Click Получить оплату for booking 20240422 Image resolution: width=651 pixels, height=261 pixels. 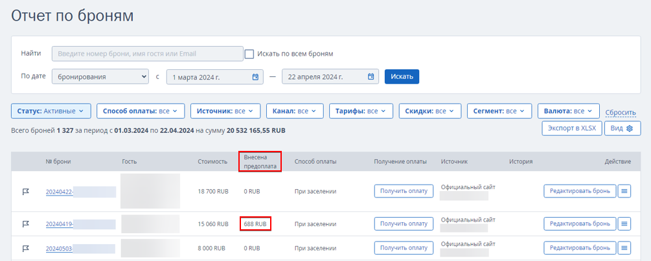404,191
